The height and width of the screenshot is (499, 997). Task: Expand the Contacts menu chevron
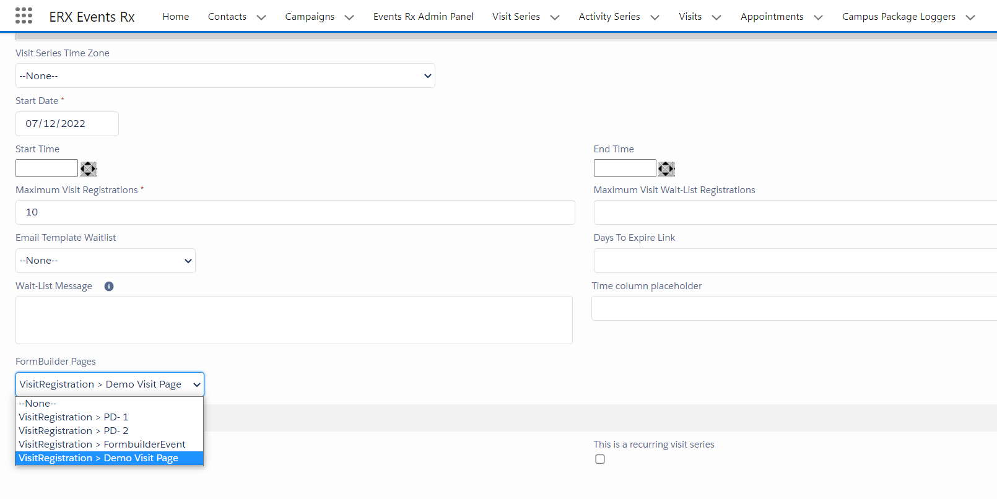coord(261,17)
